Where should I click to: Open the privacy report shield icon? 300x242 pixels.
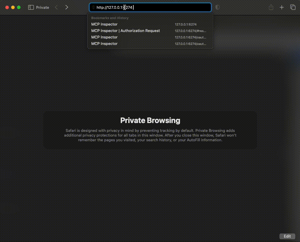coord(217,7)
